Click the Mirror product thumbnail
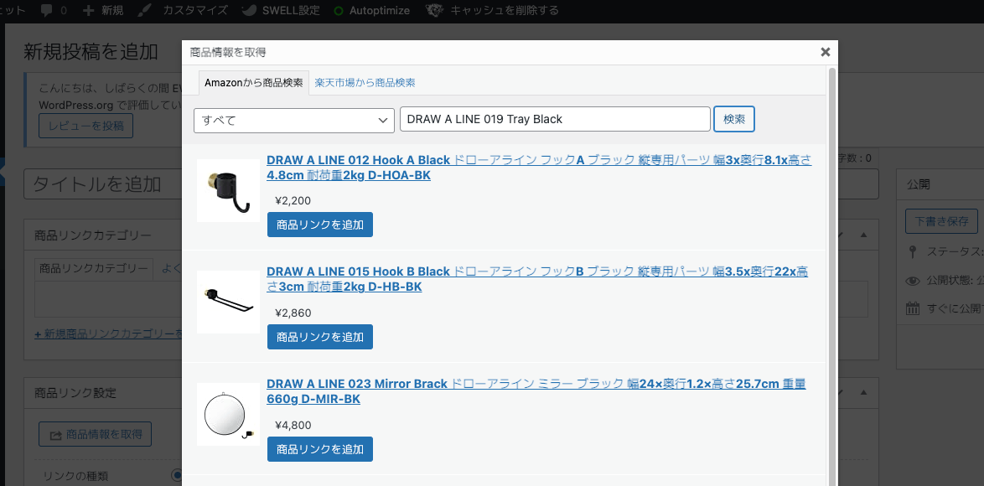This screenshot has height=486, width=984. [228, 415]
